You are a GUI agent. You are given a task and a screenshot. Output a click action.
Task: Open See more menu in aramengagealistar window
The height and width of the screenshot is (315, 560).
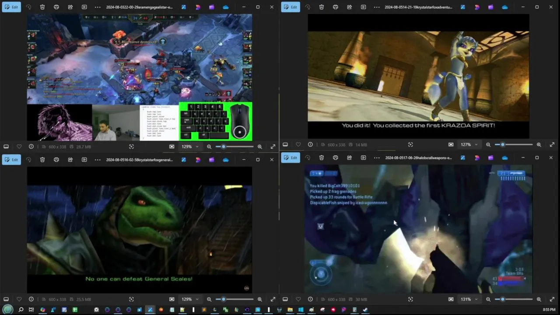point(98,7)
